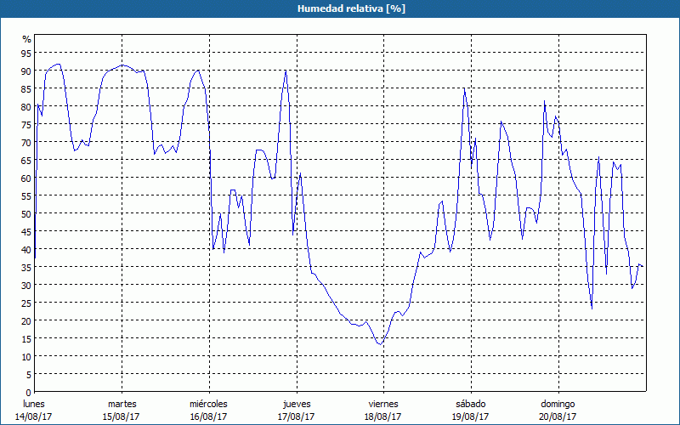Click the humidity peak at the sábado gridline
The image size is (680, 425).
tap(464, 89)
